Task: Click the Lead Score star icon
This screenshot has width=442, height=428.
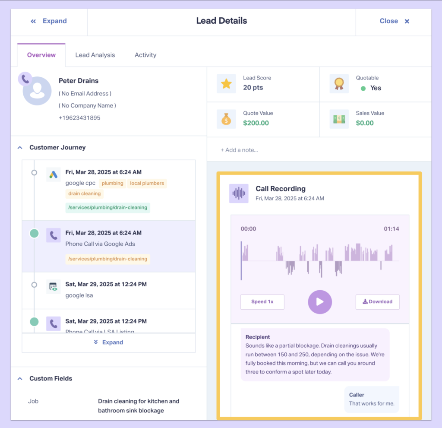Action: 226,83
